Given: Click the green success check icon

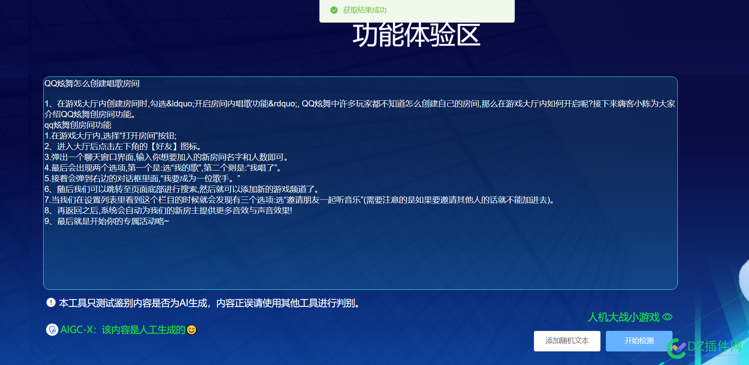Looking at the screenshot, I should [334, 10].
